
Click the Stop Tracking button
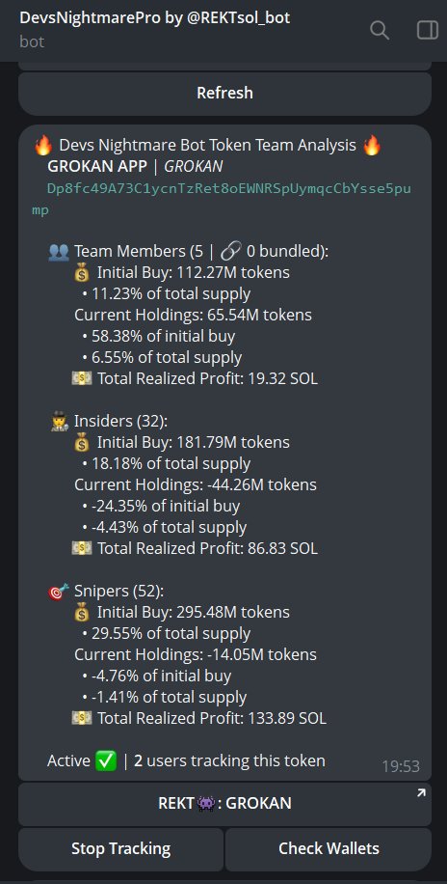[120, 848]
